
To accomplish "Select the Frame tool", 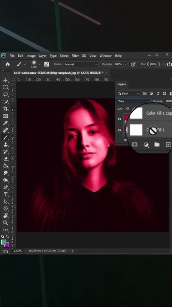I will coord(6,116).
